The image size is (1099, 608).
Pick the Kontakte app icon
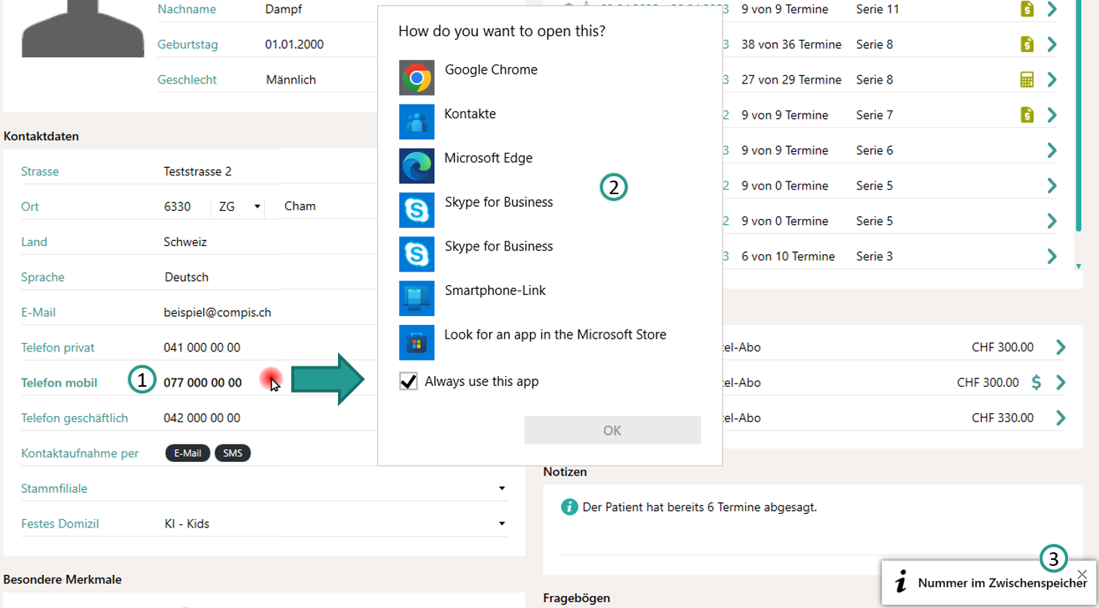point(416,122)
